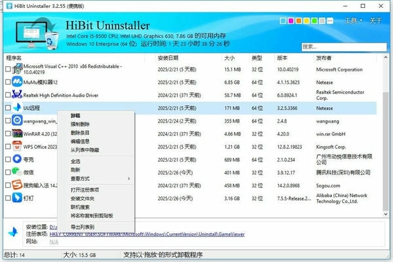This screenshot has width=393, height=262.
Task: Click the list scrollbar down arrow
Action: (386, 214)
